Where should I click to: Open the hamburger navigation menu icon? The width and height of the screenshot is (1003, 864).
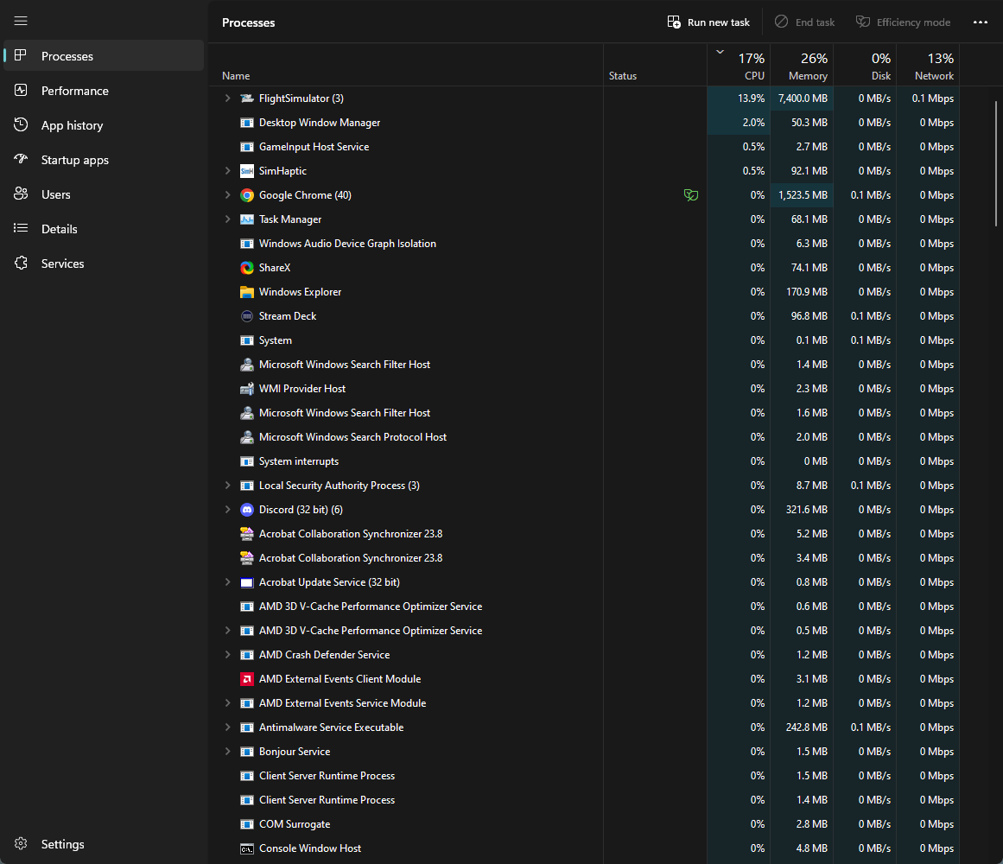pyautogui.click(x=21, y=21)
